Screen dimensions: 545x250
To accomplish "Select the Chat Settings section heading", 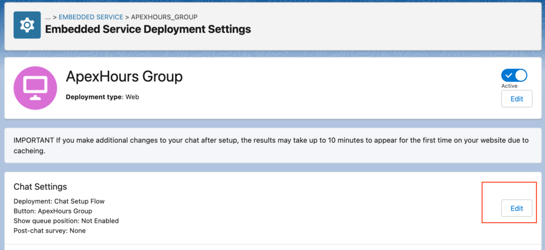I will pos(40,187).
